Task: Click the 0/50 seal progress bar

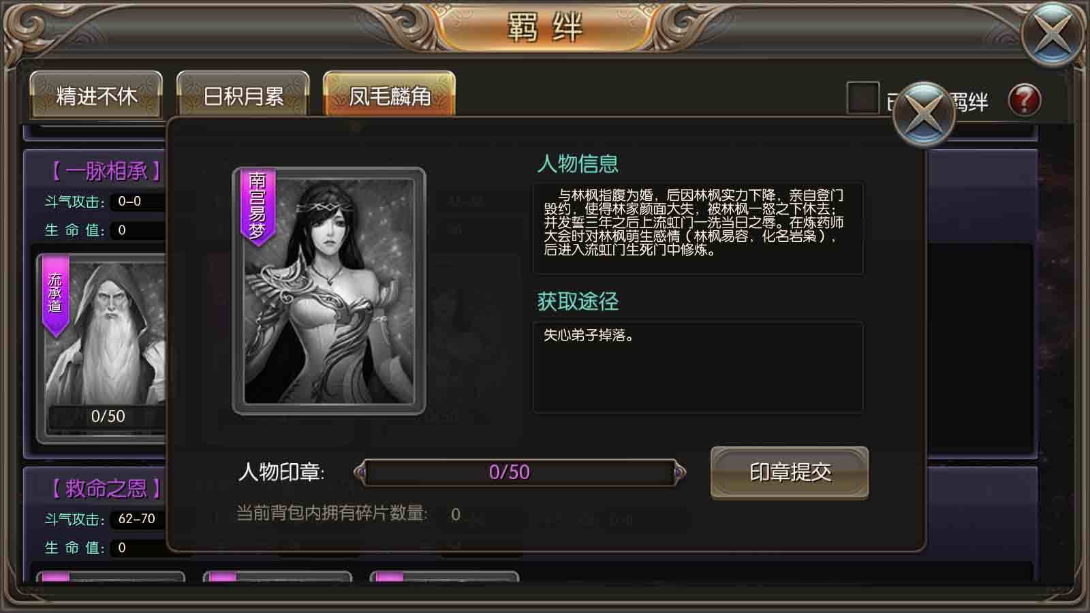Action: (520, 472)
